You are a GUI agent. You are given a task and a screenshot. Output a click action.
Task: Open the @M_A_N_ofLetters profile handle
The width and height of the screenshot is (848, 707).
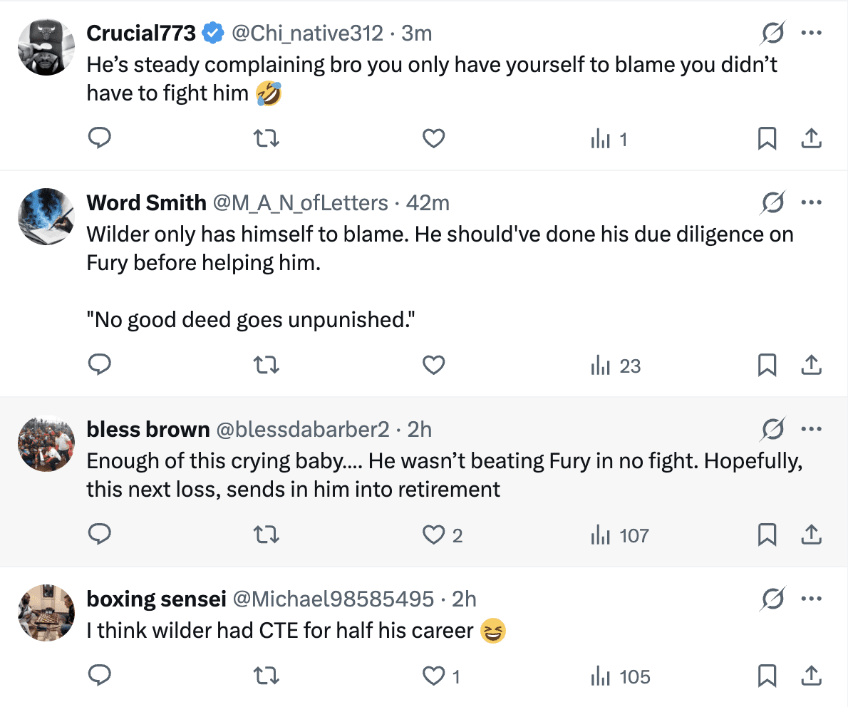(301, 203)
